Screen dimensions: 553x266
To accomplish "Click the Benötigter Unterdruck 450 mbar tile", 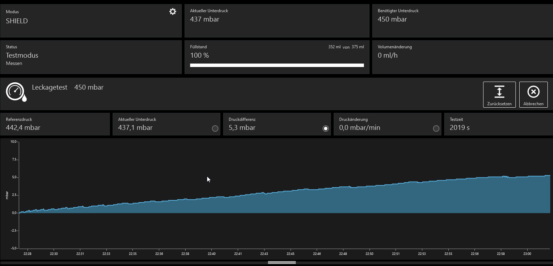I will pyautogui.click(x=462, y=21).
